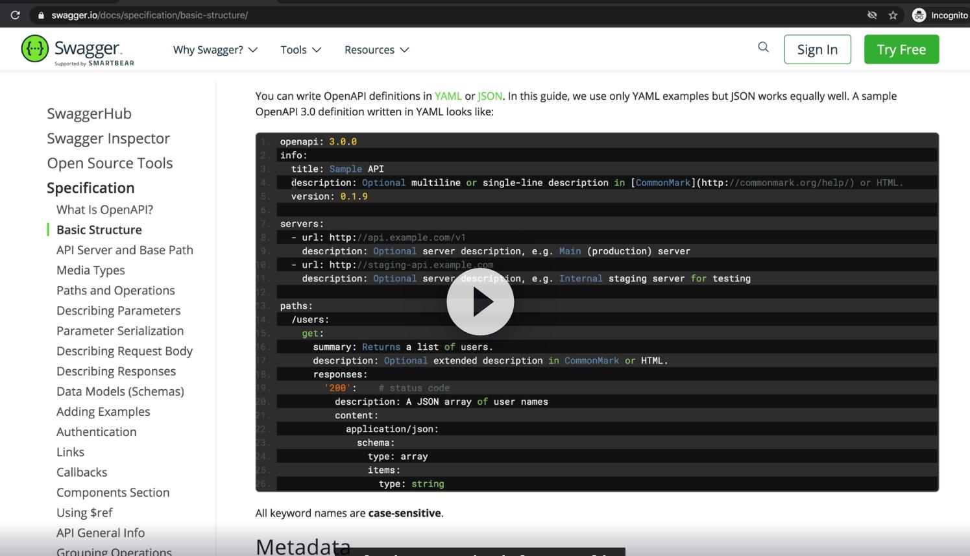This screenshot has width=970, height=556.
Task: Follow the JSON link in the paragraph
Action: click(x=490, y=96)
